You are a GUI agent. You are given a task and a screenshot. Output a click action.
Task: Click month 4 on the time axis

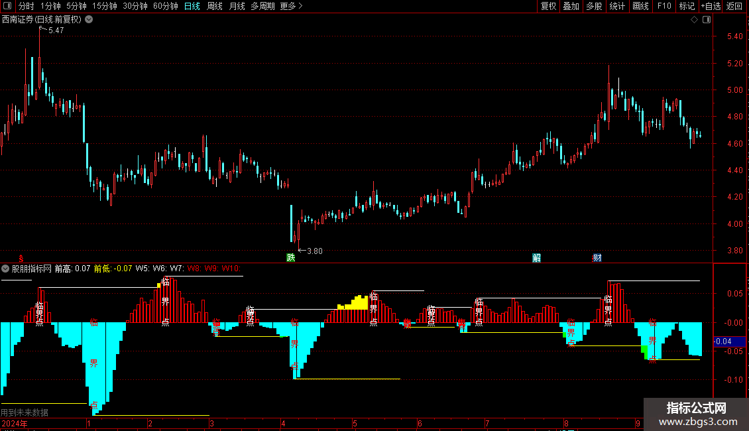283,424
